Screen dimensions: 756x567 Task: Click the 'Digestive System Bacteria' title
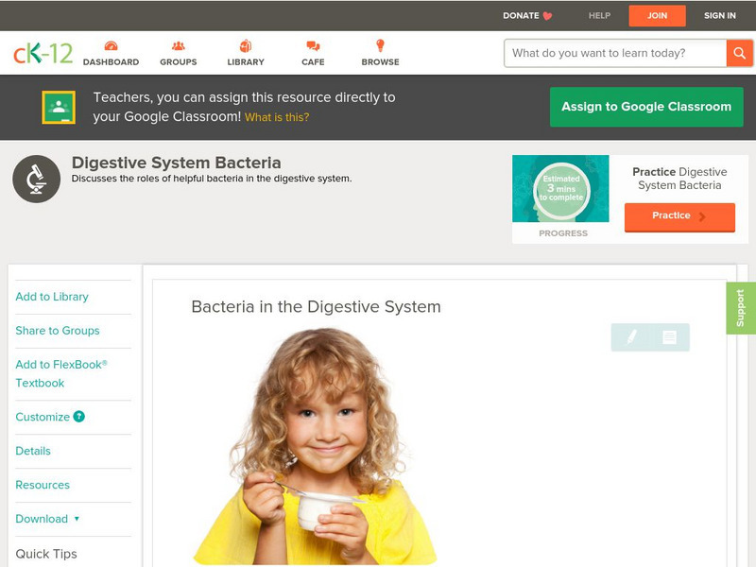[x=176, y=163]
